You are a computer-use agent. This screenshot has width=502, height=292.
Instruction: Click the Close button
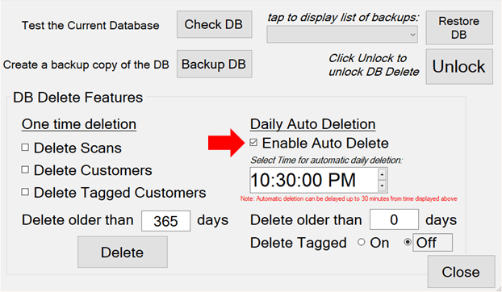(x=461, y=272)
